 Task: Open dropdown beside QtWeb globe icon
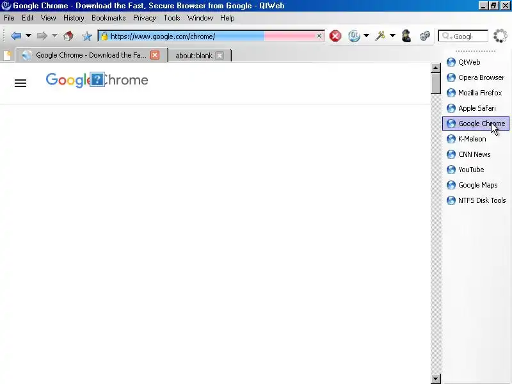point(366,36)
